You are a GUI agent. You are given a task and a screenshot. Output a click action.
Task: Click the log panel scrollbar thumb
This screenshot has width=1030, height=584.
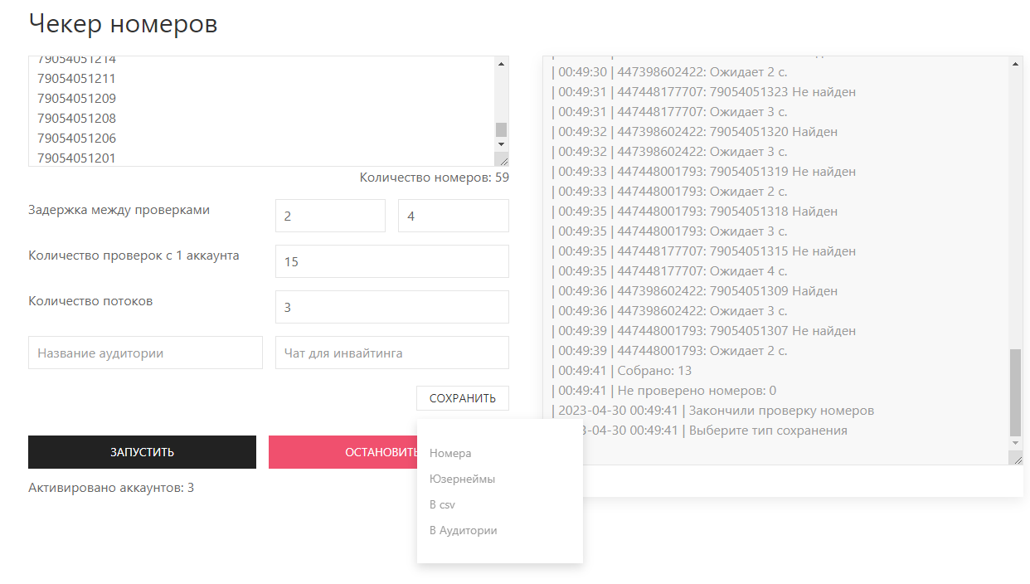click(1016, 392)
